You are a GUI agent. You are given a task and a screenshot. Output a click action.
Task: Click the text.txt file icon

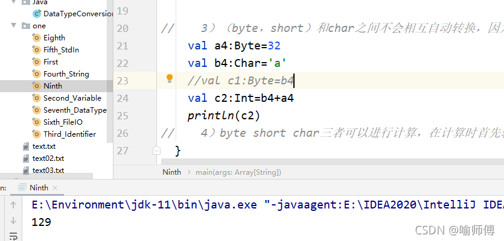click(x=26, y=146)
